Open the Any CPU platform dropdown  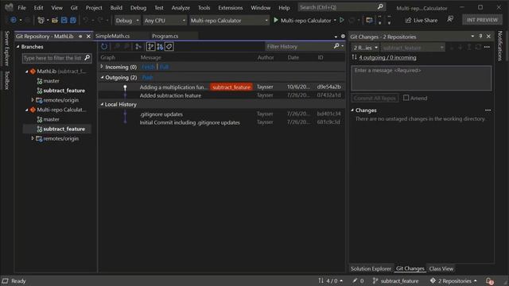pos(165,21)
